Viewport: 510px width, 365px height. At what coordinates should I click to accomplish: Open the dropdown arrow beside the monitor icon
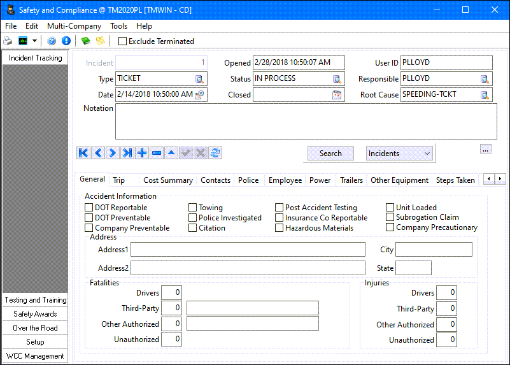(x=34, y=41)
